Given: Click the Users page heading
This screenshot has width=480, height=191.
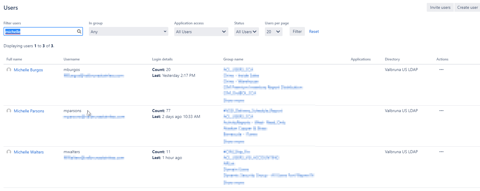Looking at the screenshot, I should (x=11, y=8).
